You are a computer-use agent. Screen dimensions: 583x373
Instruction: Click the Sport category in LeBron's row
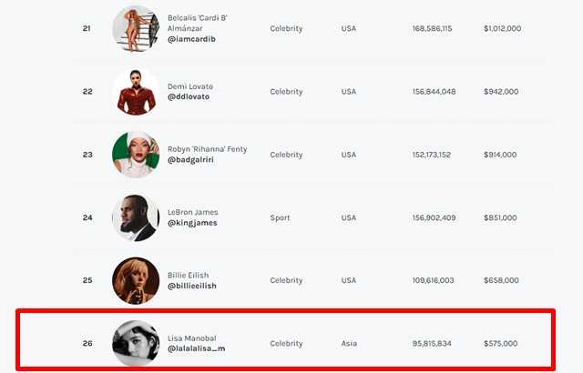[280, 218]
